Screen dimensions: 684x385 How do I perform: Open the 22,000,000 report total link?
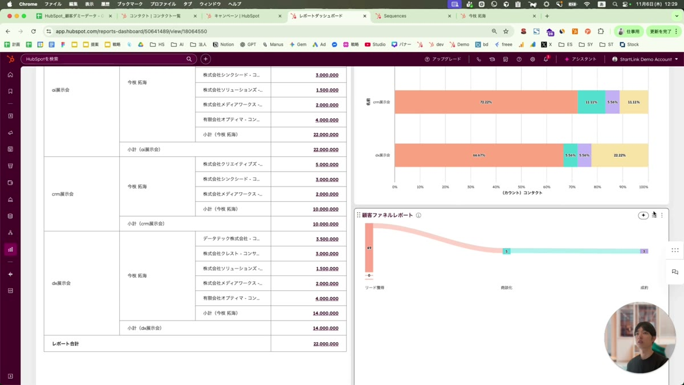coord(325,344)
